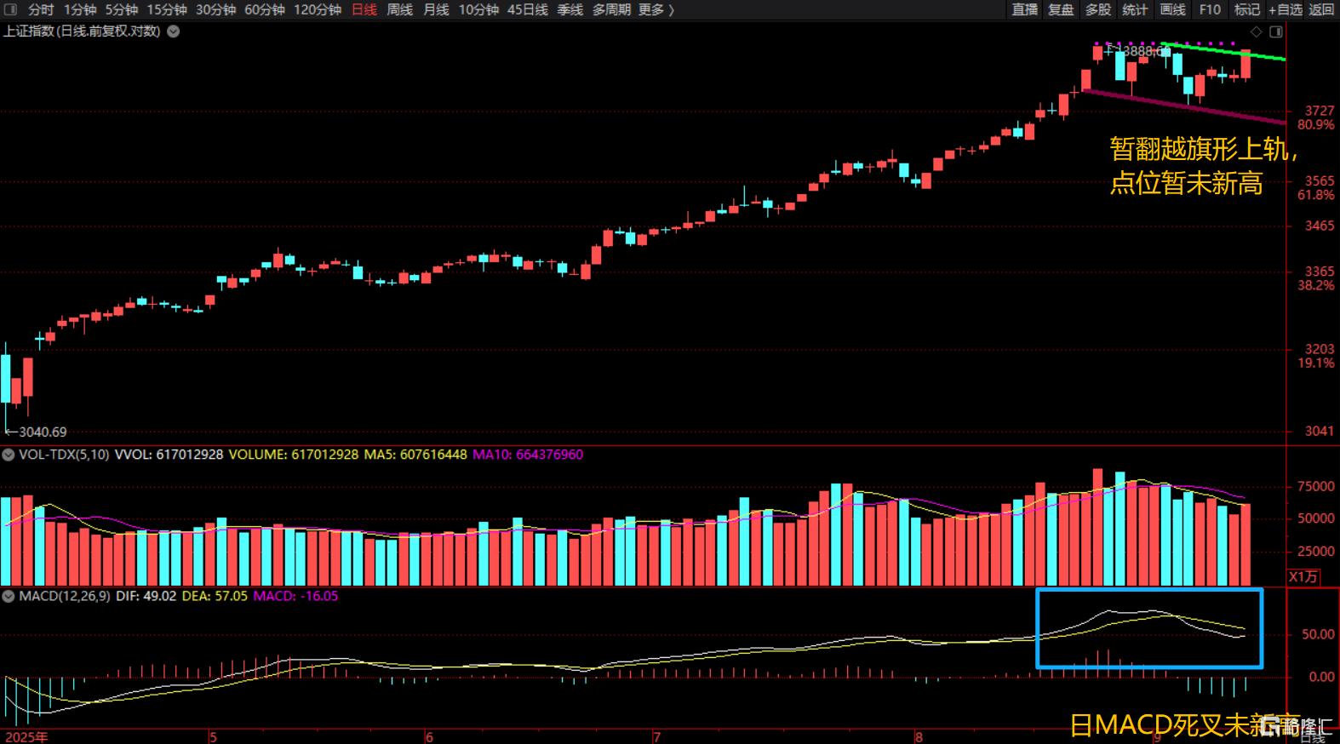The height and width of the screenshot is (744, 1340).
Task: Open the 上证指数 chart settings dropdown
Action: pos(174,31)
